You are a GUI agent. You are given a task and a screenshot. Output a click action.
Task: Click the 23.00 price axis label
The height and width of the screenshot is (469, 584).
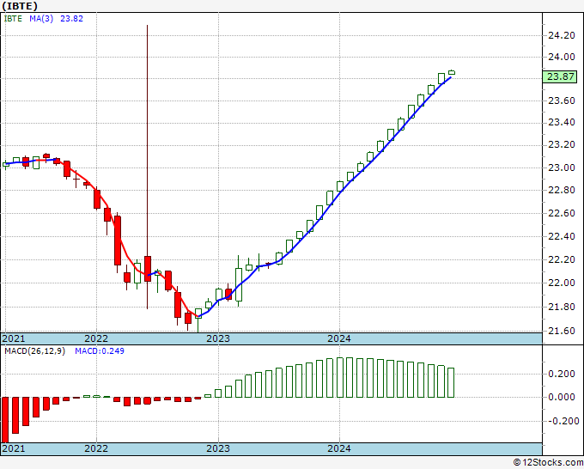(x=562, y=167)
